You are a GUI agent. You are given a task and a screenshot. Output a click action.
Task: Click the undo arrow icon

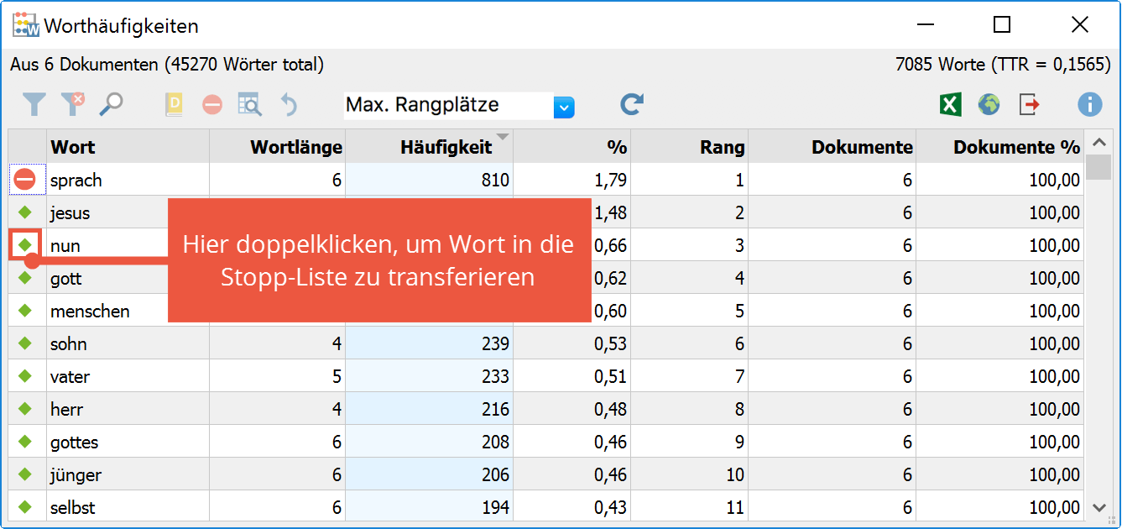289,105
